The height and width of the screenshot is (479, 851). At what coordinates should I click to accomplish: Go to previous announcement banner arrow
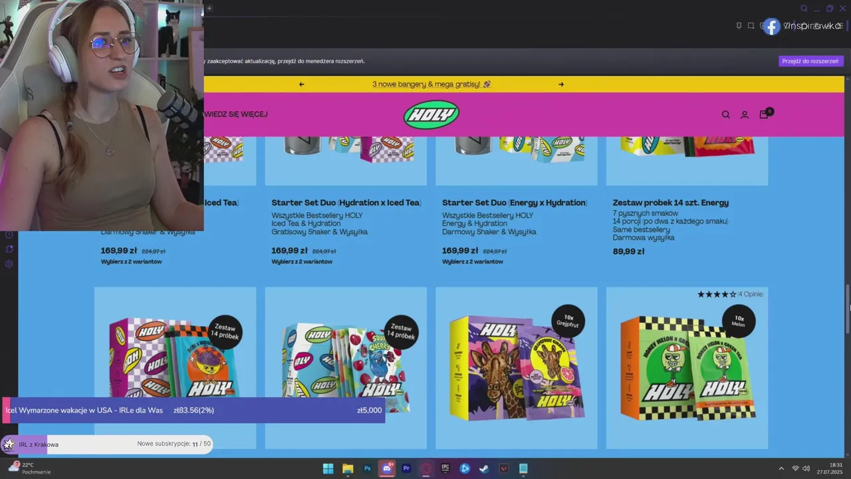coord(302,84)
